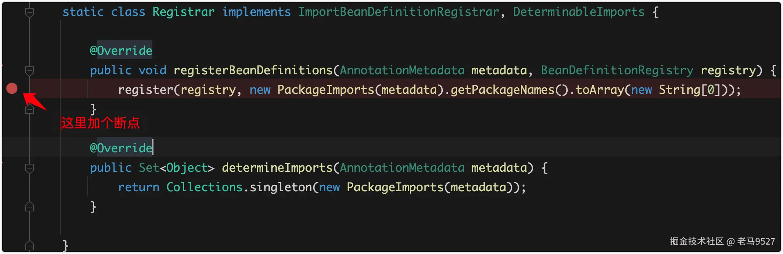Click the red Chinese breakpoint note text
Screen dimensions: 783x254
(100, 123)
